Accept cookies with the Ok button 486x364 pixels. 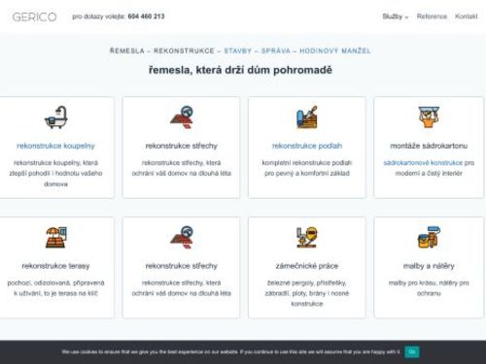pyautogui.click(x=412, y=351)
